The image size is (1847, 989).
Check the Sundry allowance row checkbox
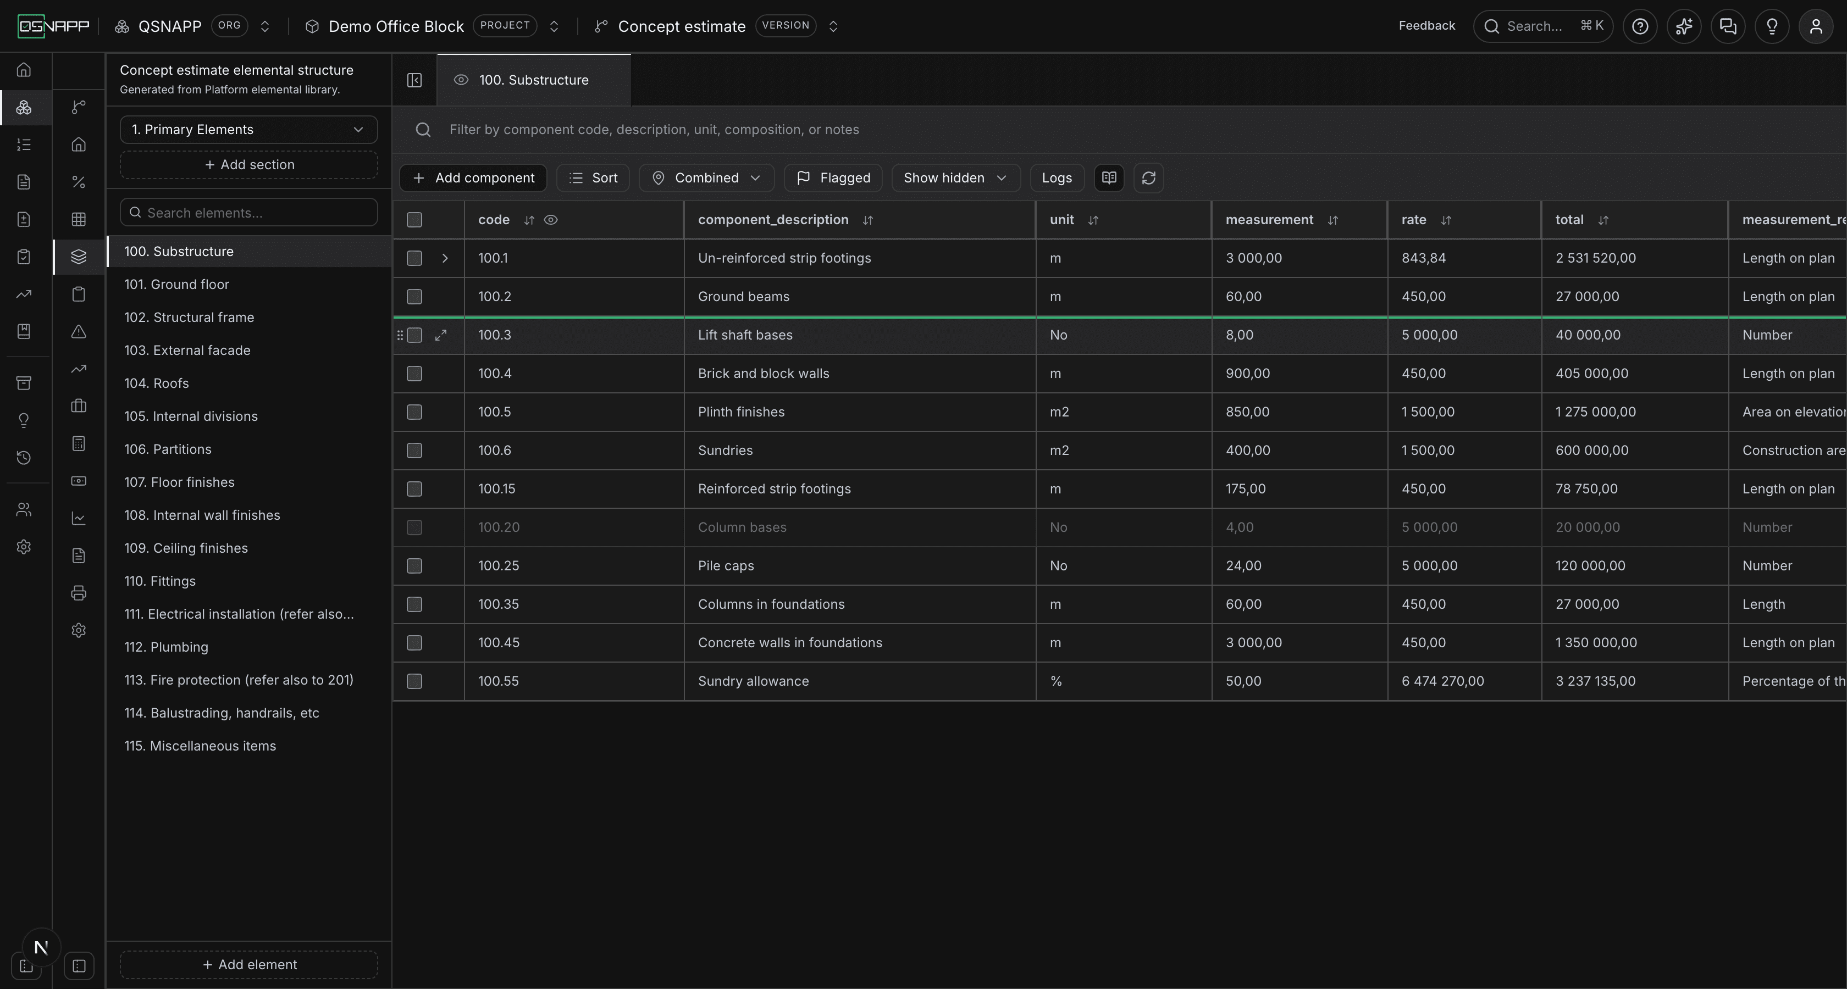coord(414,681)
